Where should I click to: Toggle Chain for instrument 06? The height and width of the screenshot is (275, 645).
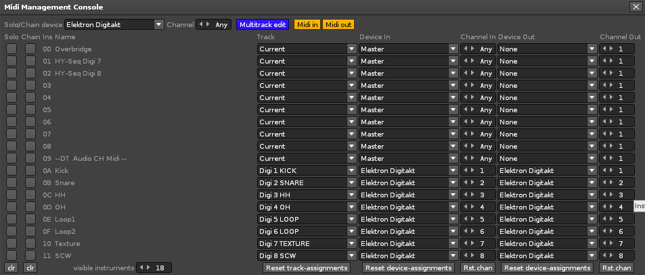point(30,122)
